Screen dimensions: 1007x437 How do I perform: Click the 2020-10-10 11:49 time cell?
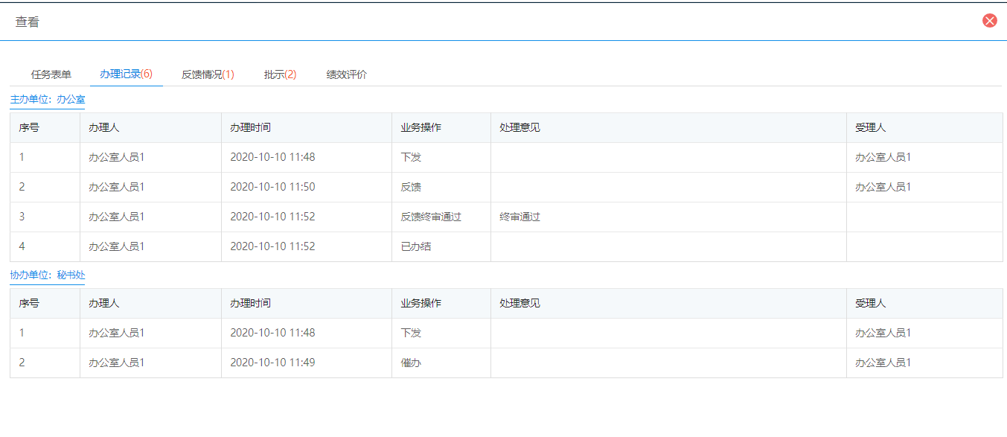point(307,363)
